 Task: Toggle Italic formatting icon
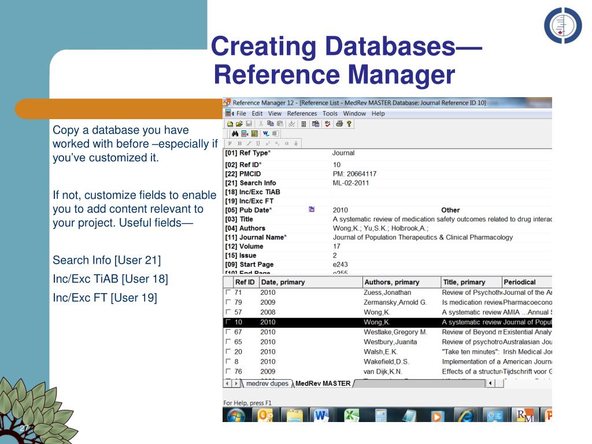(249, 143)
